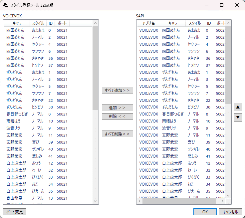Click VOICEVOX list vertical scrollbar thumb
Image resolution: width=245 pixels, height=218 pixels.
click(95, 68)
